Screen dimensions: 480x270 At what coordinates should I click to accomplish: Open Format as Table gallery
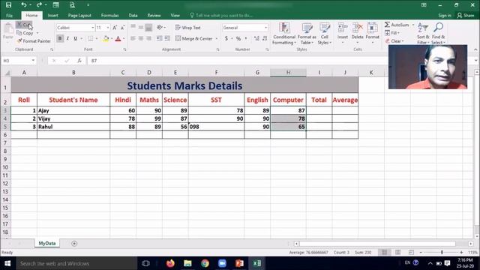[x=307, y=34]
